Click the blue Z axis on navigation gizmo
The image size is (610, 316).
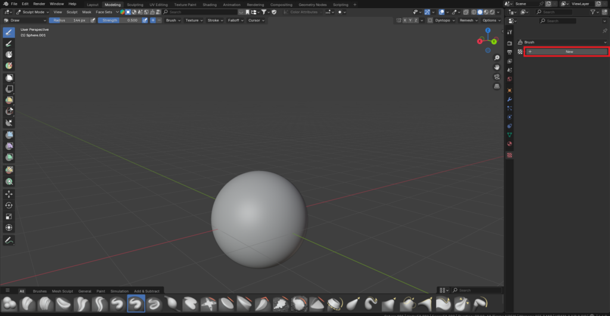[x=488, y=30]
